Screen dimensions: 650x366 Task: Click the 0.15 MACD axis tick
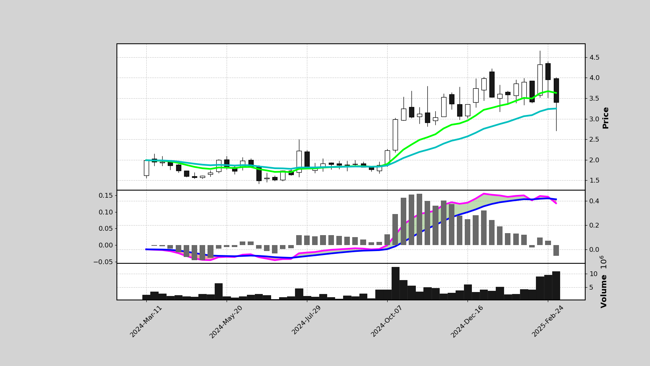tap(106, 195)
